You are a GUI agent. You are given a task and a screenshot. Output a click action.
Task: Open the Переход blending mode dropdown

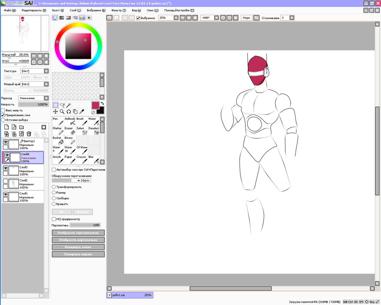point(46,98)
